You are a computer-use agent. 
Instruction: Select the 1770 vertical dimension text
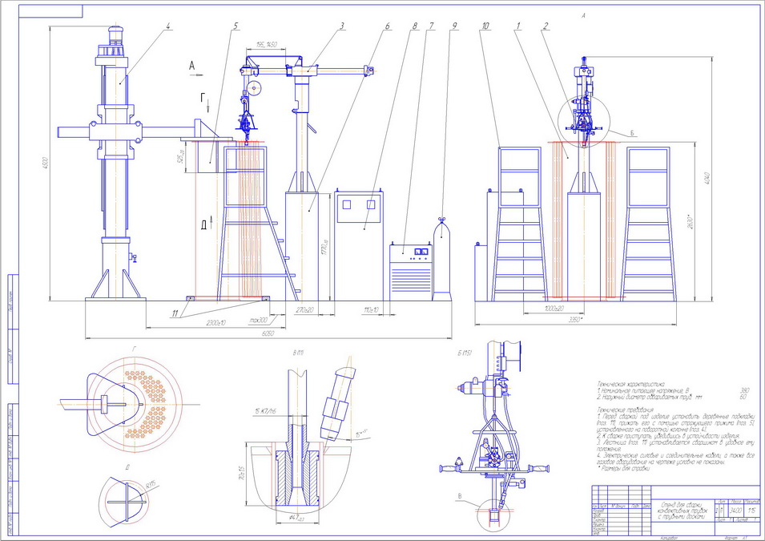[325, 247]
